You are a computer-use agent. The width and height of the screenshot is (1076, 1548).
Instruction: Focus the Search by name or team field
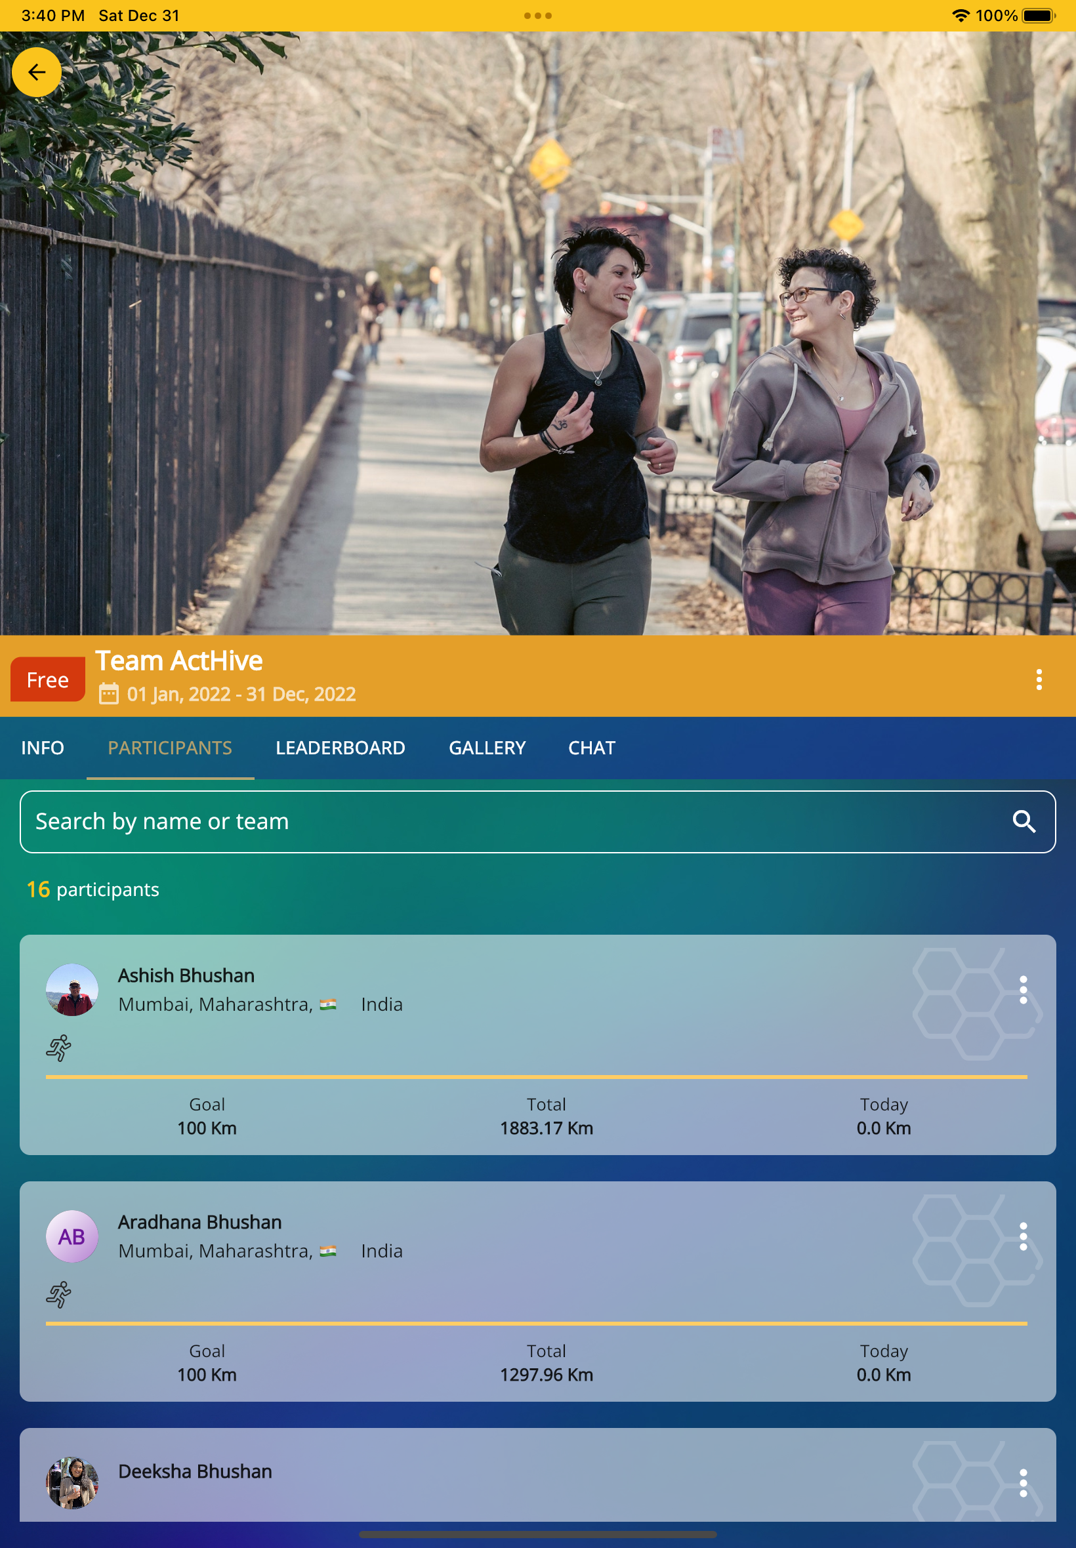(x=537, y=821)
